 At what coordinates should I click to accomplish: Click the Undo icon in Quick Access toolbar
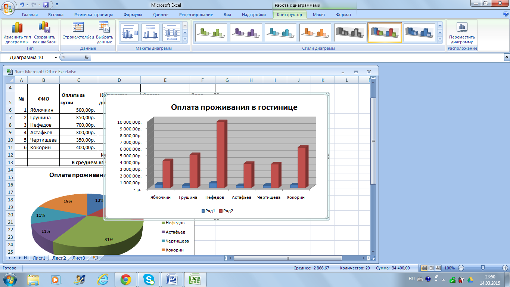22,5
